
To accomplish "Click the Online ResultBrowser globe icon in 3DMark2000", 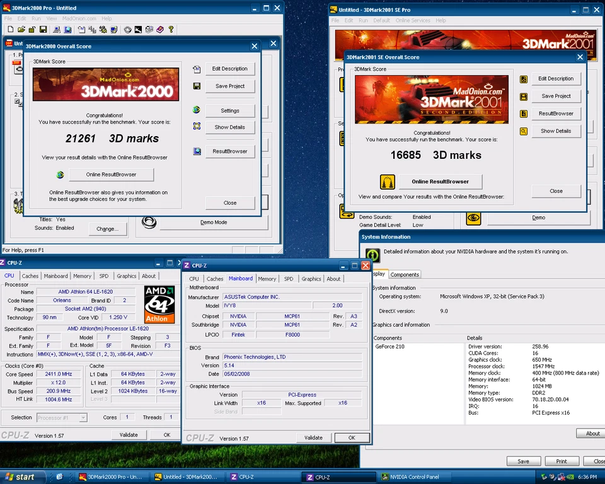I will pyautogui.click(x=60, y=175).
